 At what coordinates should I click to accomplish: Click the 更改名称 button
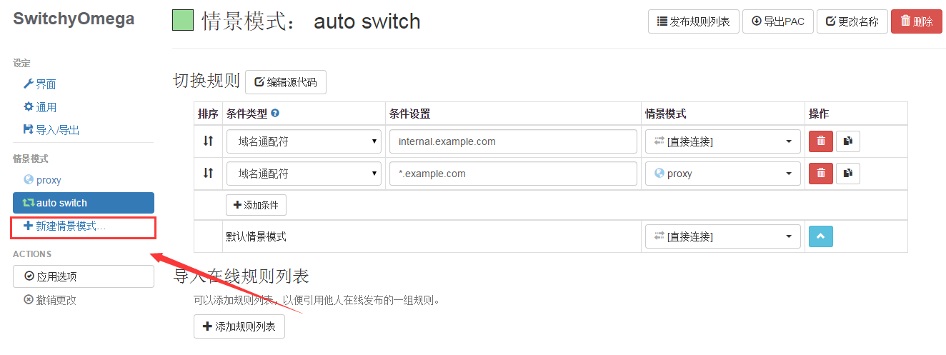852,21
